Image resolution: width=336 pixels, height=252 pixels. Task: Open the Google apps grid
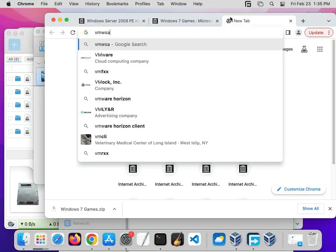(320, 49)
